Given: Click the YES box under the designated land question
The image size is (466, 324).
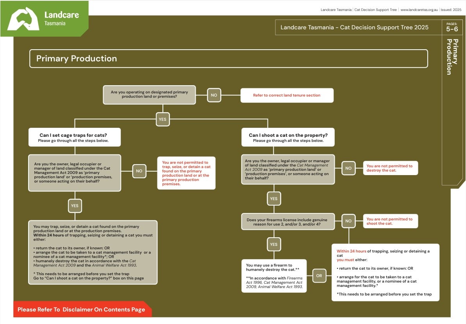Looking at the screenshot, I should click(162, 119).
